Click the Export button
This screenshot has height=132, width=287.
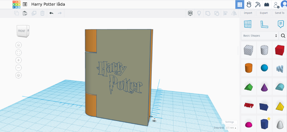click(264, 13)
